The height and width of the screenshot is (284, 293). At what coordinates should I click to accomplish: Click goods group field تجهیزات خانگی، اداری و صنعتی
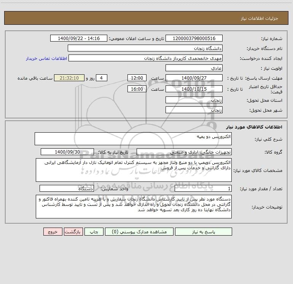coord(184,152)
